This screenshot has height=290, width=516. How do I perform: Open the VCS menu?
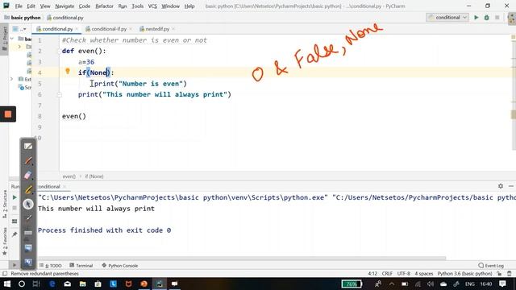click(x=152, y=6)
